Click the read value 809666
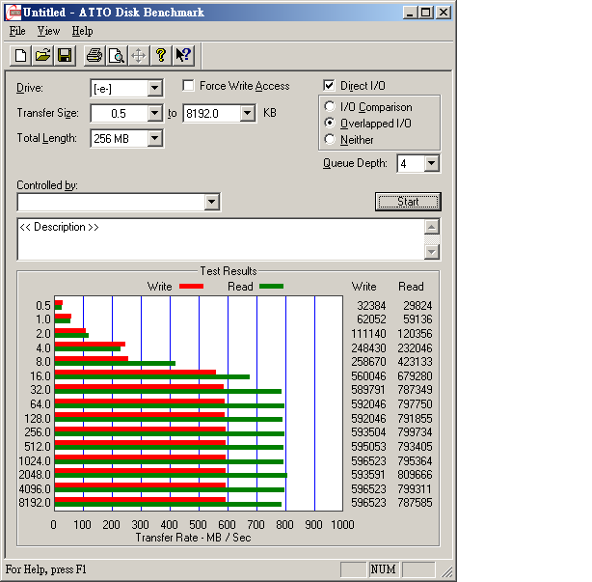592x582 pixels. click(x=415, y=474)
